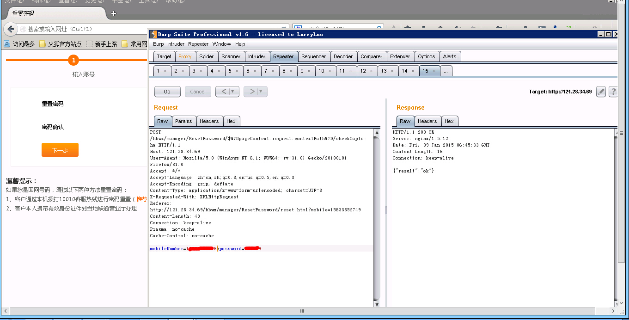The height and width of the screenshot is (320, 629).
Task: Go back to previous request with < button
Action: pos(224,92)
